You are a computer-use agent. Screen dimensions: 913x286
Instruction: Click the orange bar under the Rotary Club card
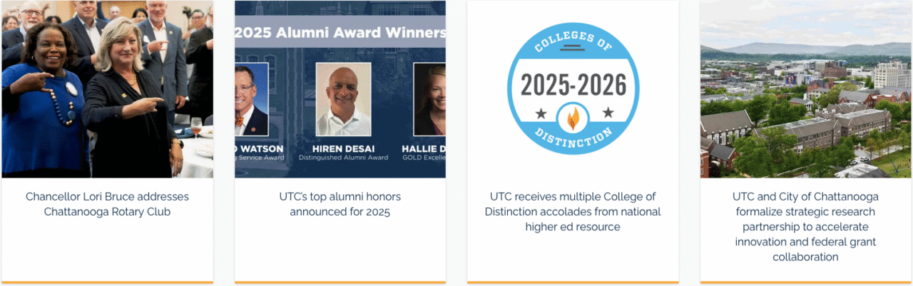click(x=107, y=283)
